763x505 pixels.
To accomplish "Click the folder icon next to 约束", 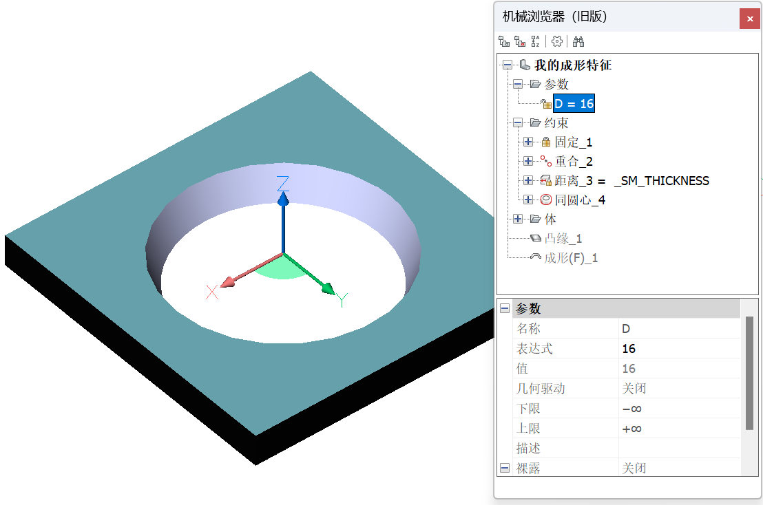I will coord(535,122).
